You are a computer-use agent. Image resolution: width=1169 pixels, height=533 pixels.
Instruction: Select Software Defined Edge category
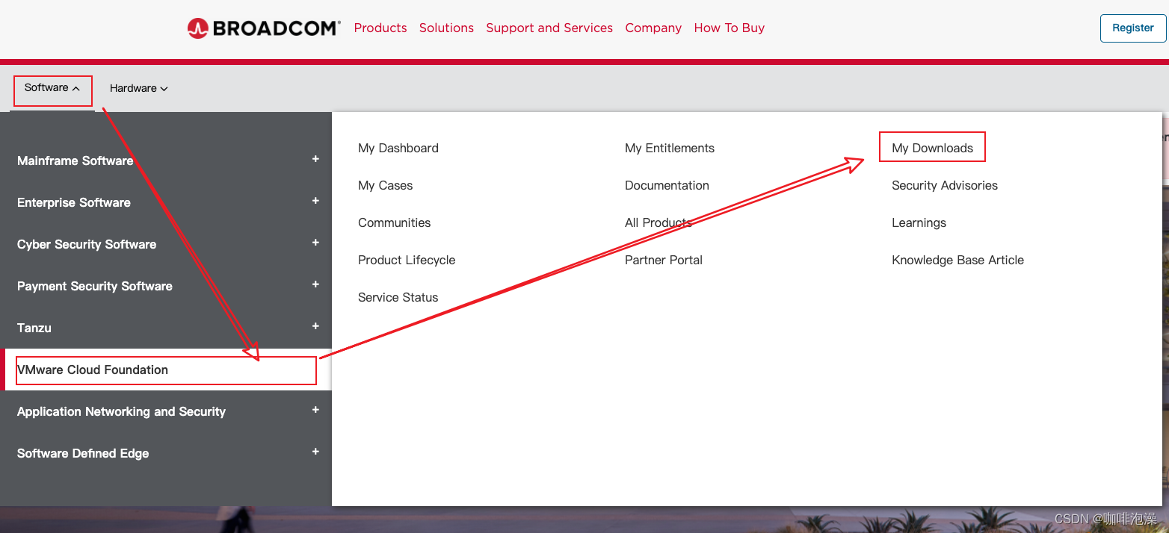[83, 453]
